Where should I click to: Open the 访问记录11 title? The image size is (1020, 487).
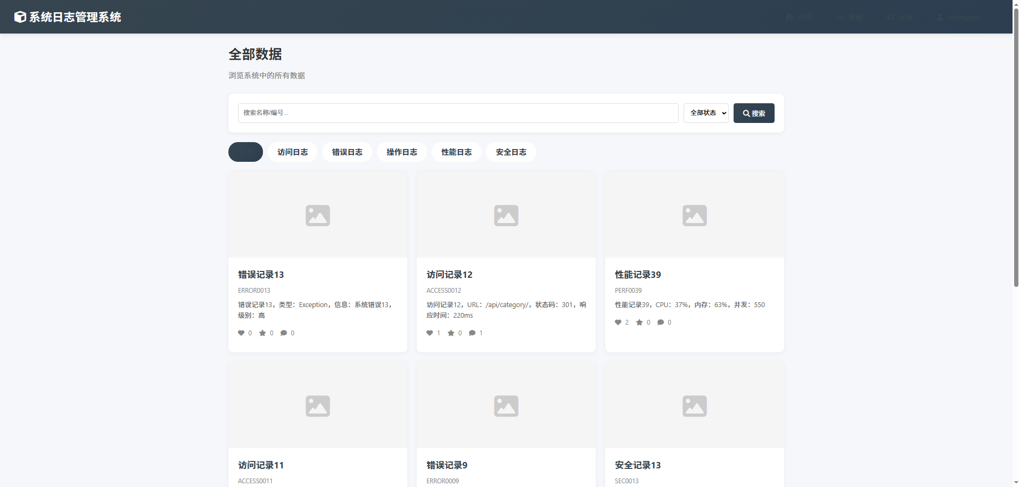(261, 465)
